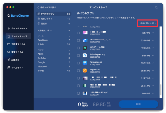Click the rocket Startup Items icon
166x113 pixels.
point(9,60)
